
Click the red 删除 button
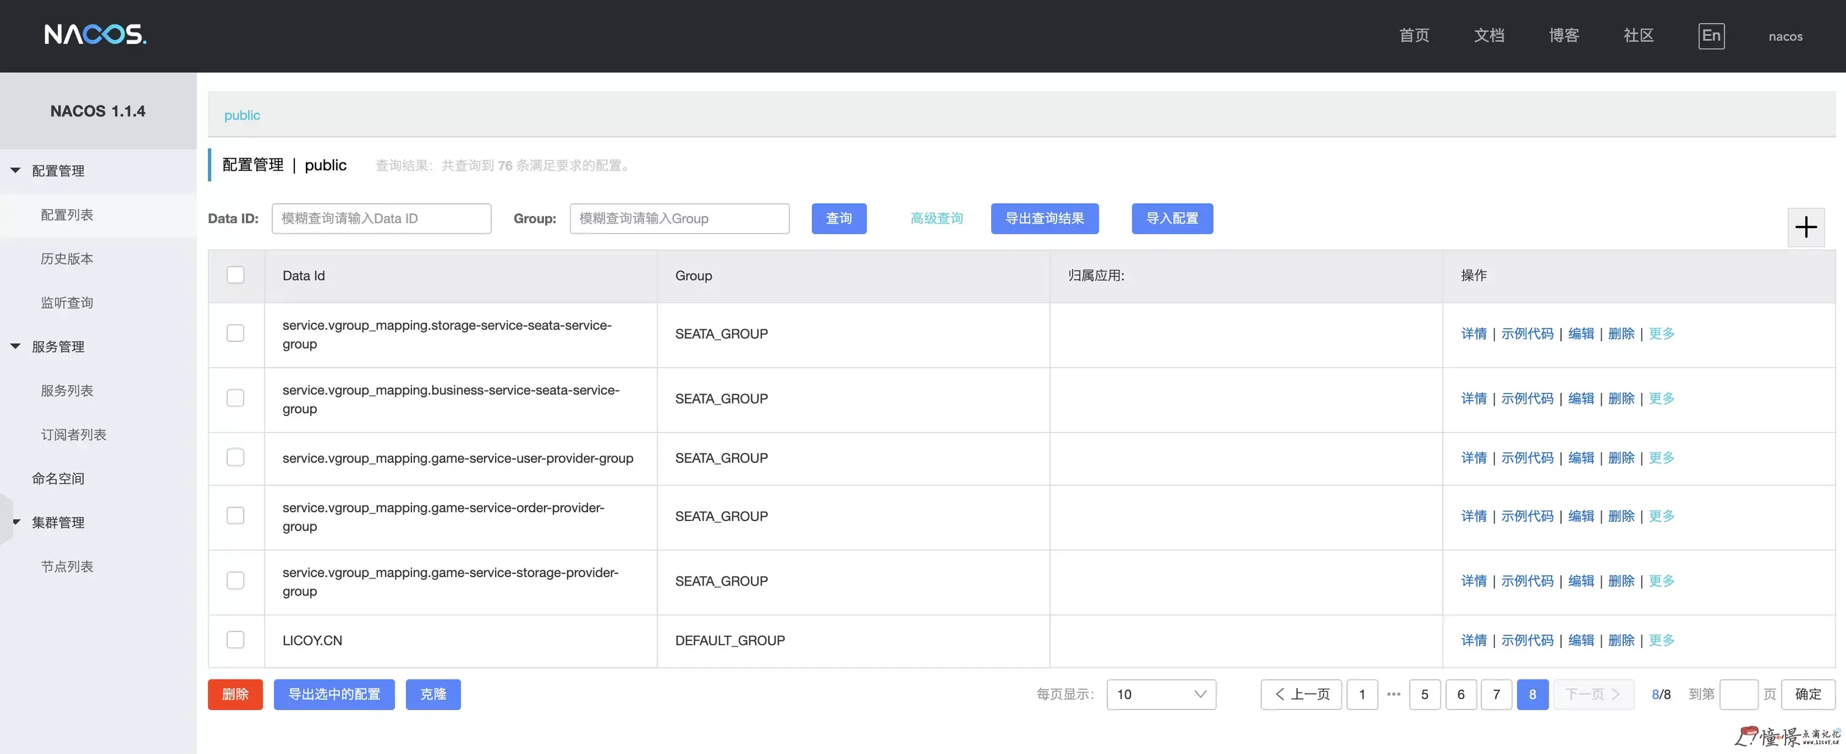tap(235, 694)
